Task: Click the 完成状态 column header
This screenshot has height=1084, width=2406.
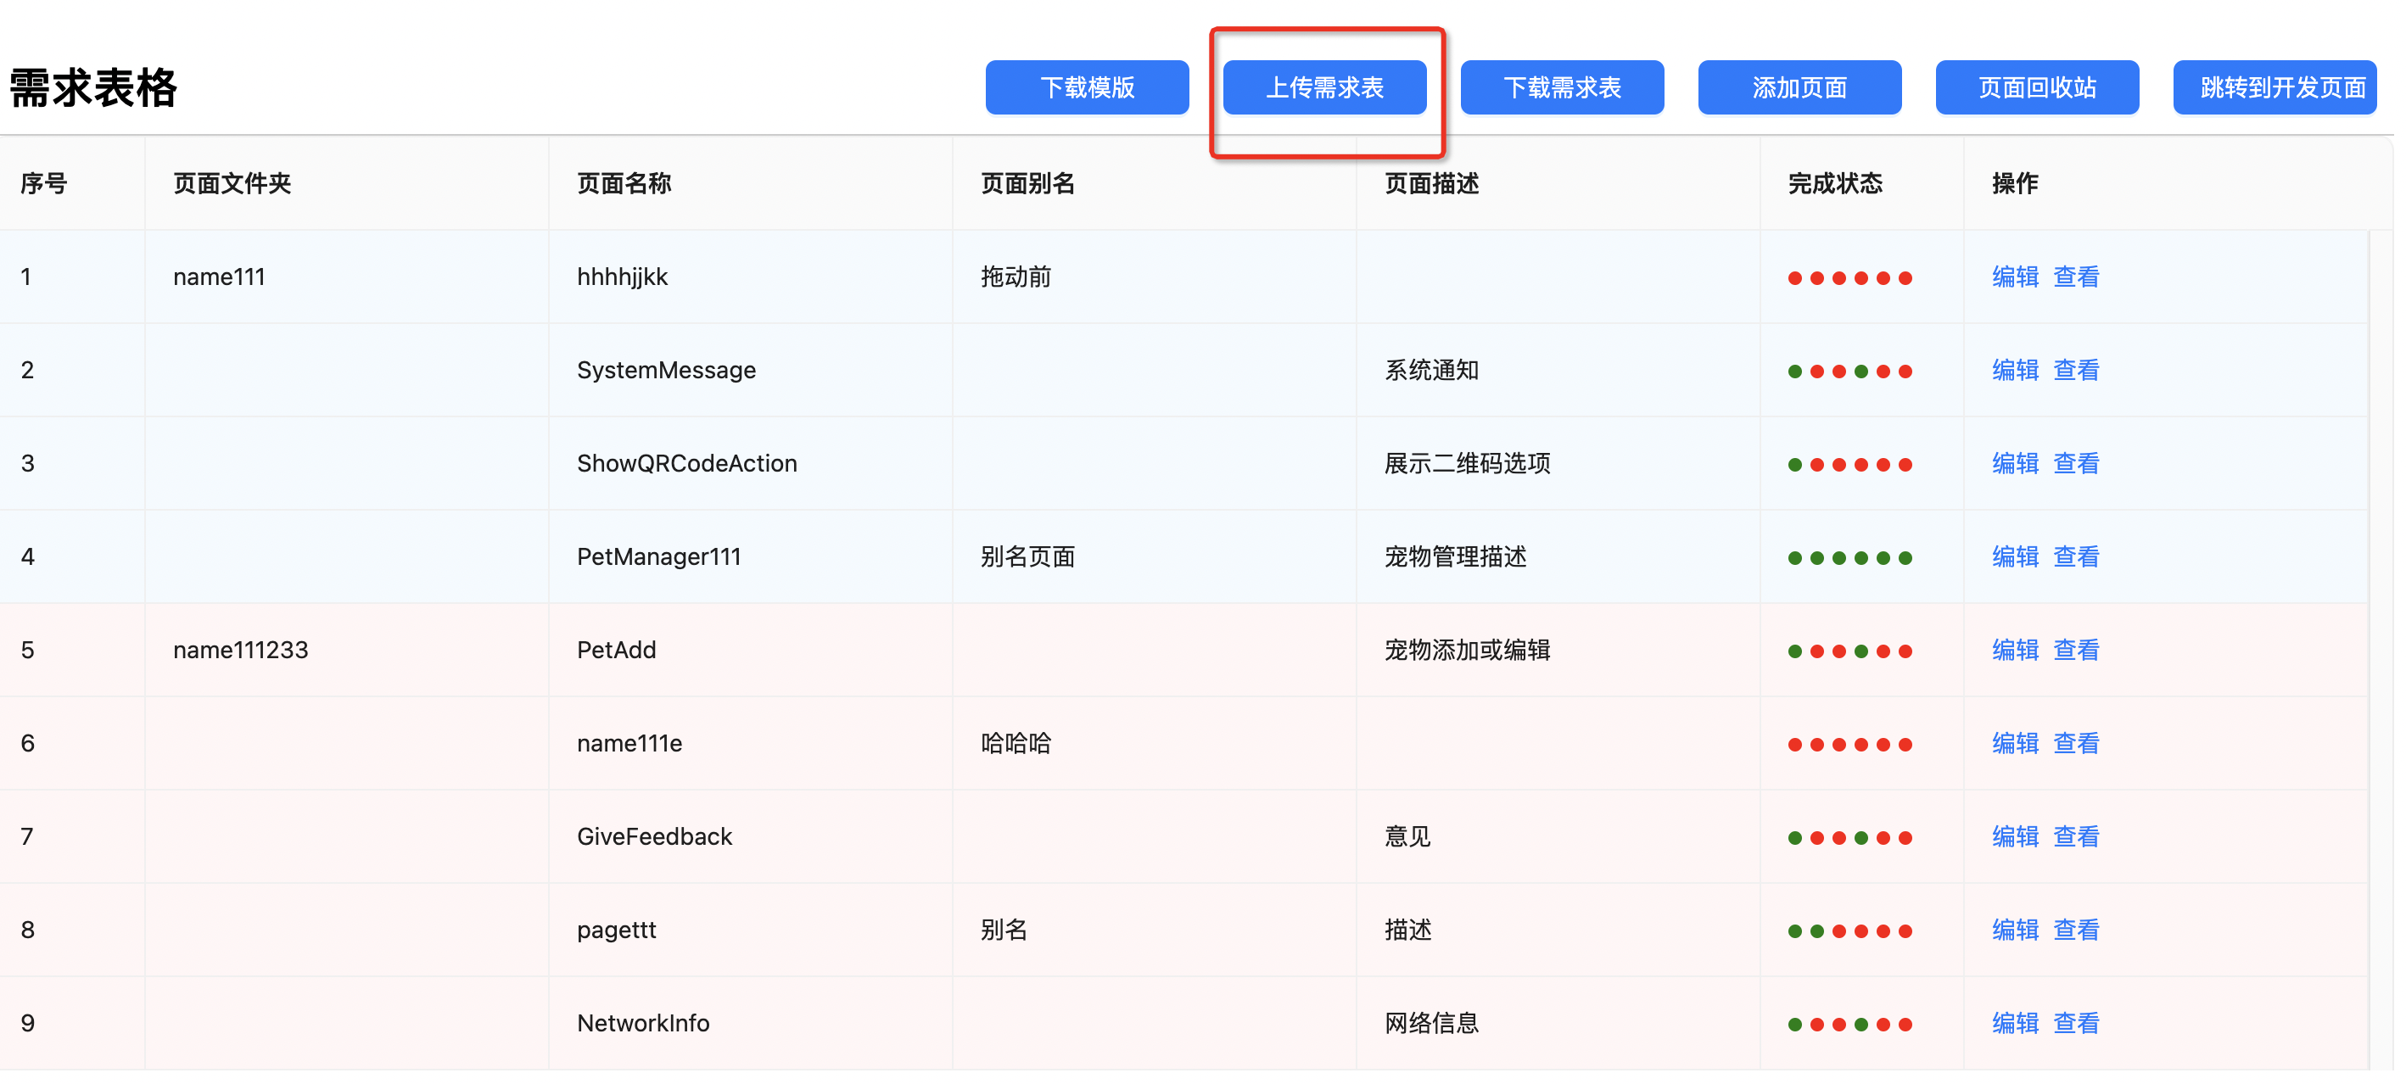Action: coord(1834,184)
